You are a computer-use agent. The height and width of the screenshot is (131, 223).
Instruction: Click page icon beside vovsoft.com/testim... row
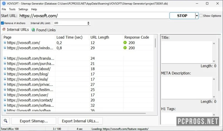point(5,90)
